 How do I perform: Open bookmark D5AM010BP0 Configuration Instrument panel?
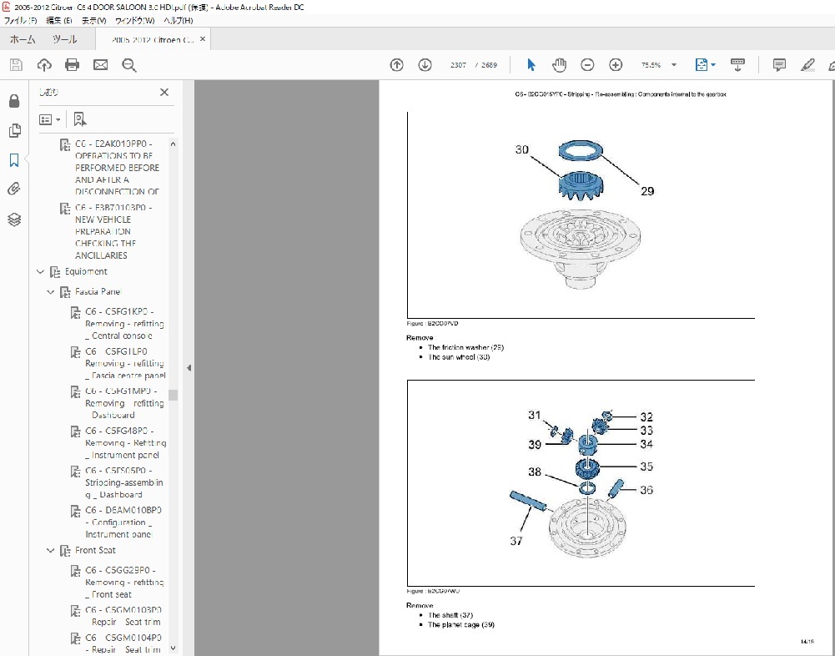(x=123, y=522)
